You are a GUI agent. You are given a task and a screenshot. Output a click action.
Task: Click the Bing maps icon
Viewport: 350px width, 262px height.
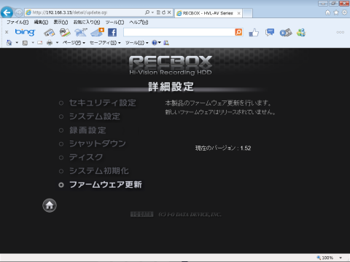click(x=65, y=32)
